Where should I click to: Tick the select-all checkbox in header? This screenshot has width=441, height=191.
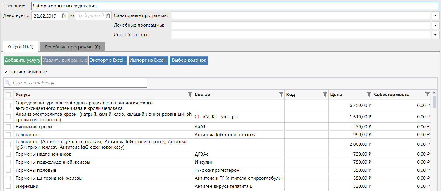8,95
